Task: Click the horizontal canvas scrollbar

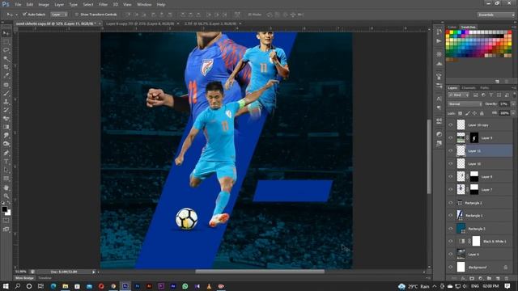Action: [x=260, y=272]
